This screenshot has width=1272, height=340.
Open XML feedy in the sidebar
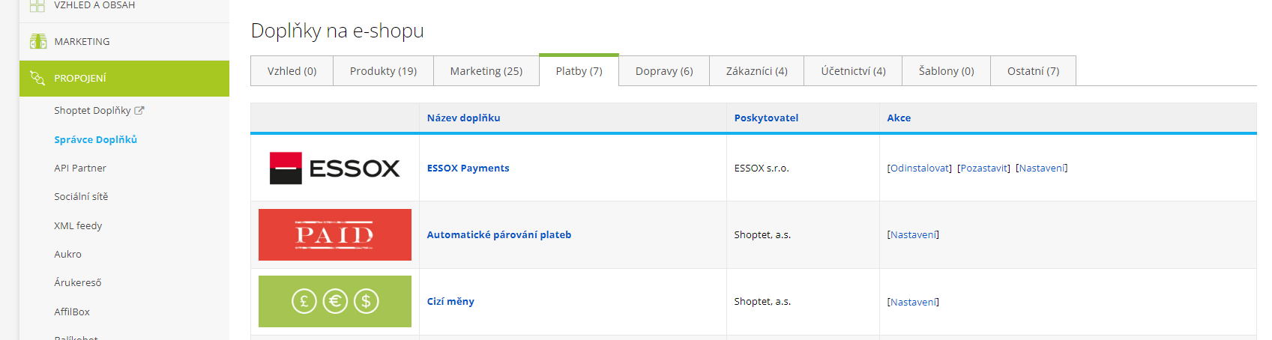pos(78,225)
